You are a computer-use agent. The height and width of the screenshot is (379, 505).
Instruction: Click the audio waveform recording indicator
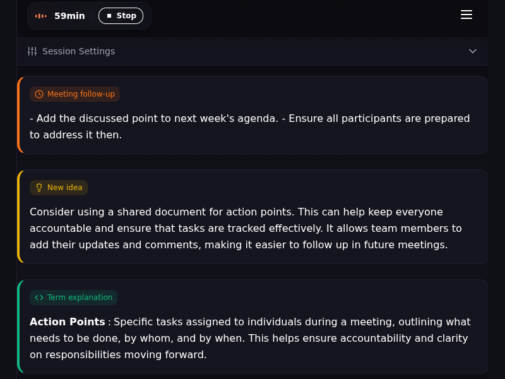click(40, 15)
